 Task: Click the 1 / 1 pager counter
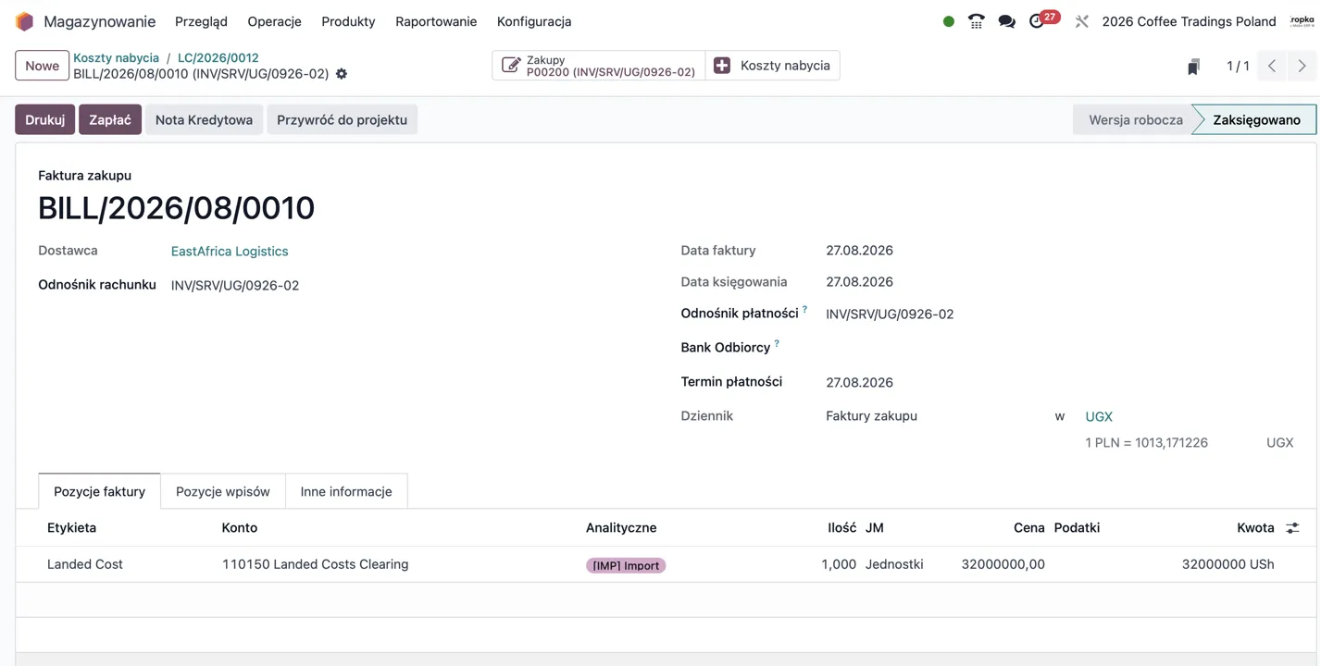tap(1238, 66)
